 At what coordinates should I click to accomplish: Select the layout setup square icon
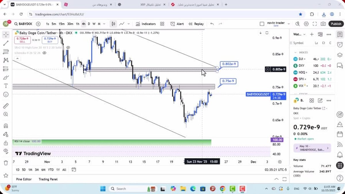262,24
